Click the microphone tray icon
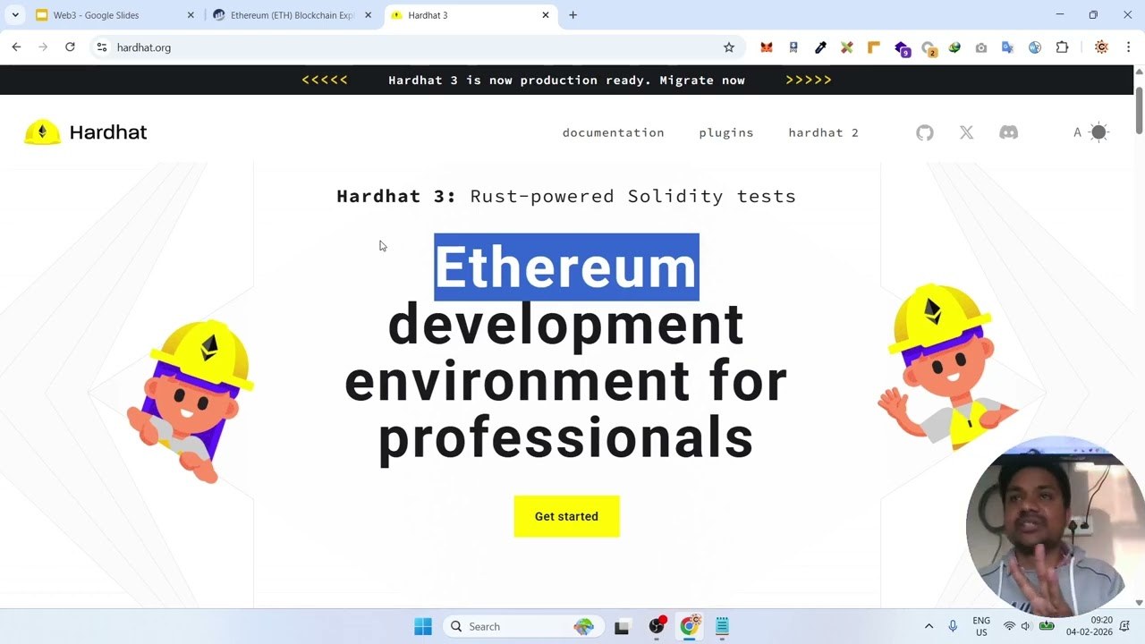This screenshot has height=644, width=1145. coord(953,627)
